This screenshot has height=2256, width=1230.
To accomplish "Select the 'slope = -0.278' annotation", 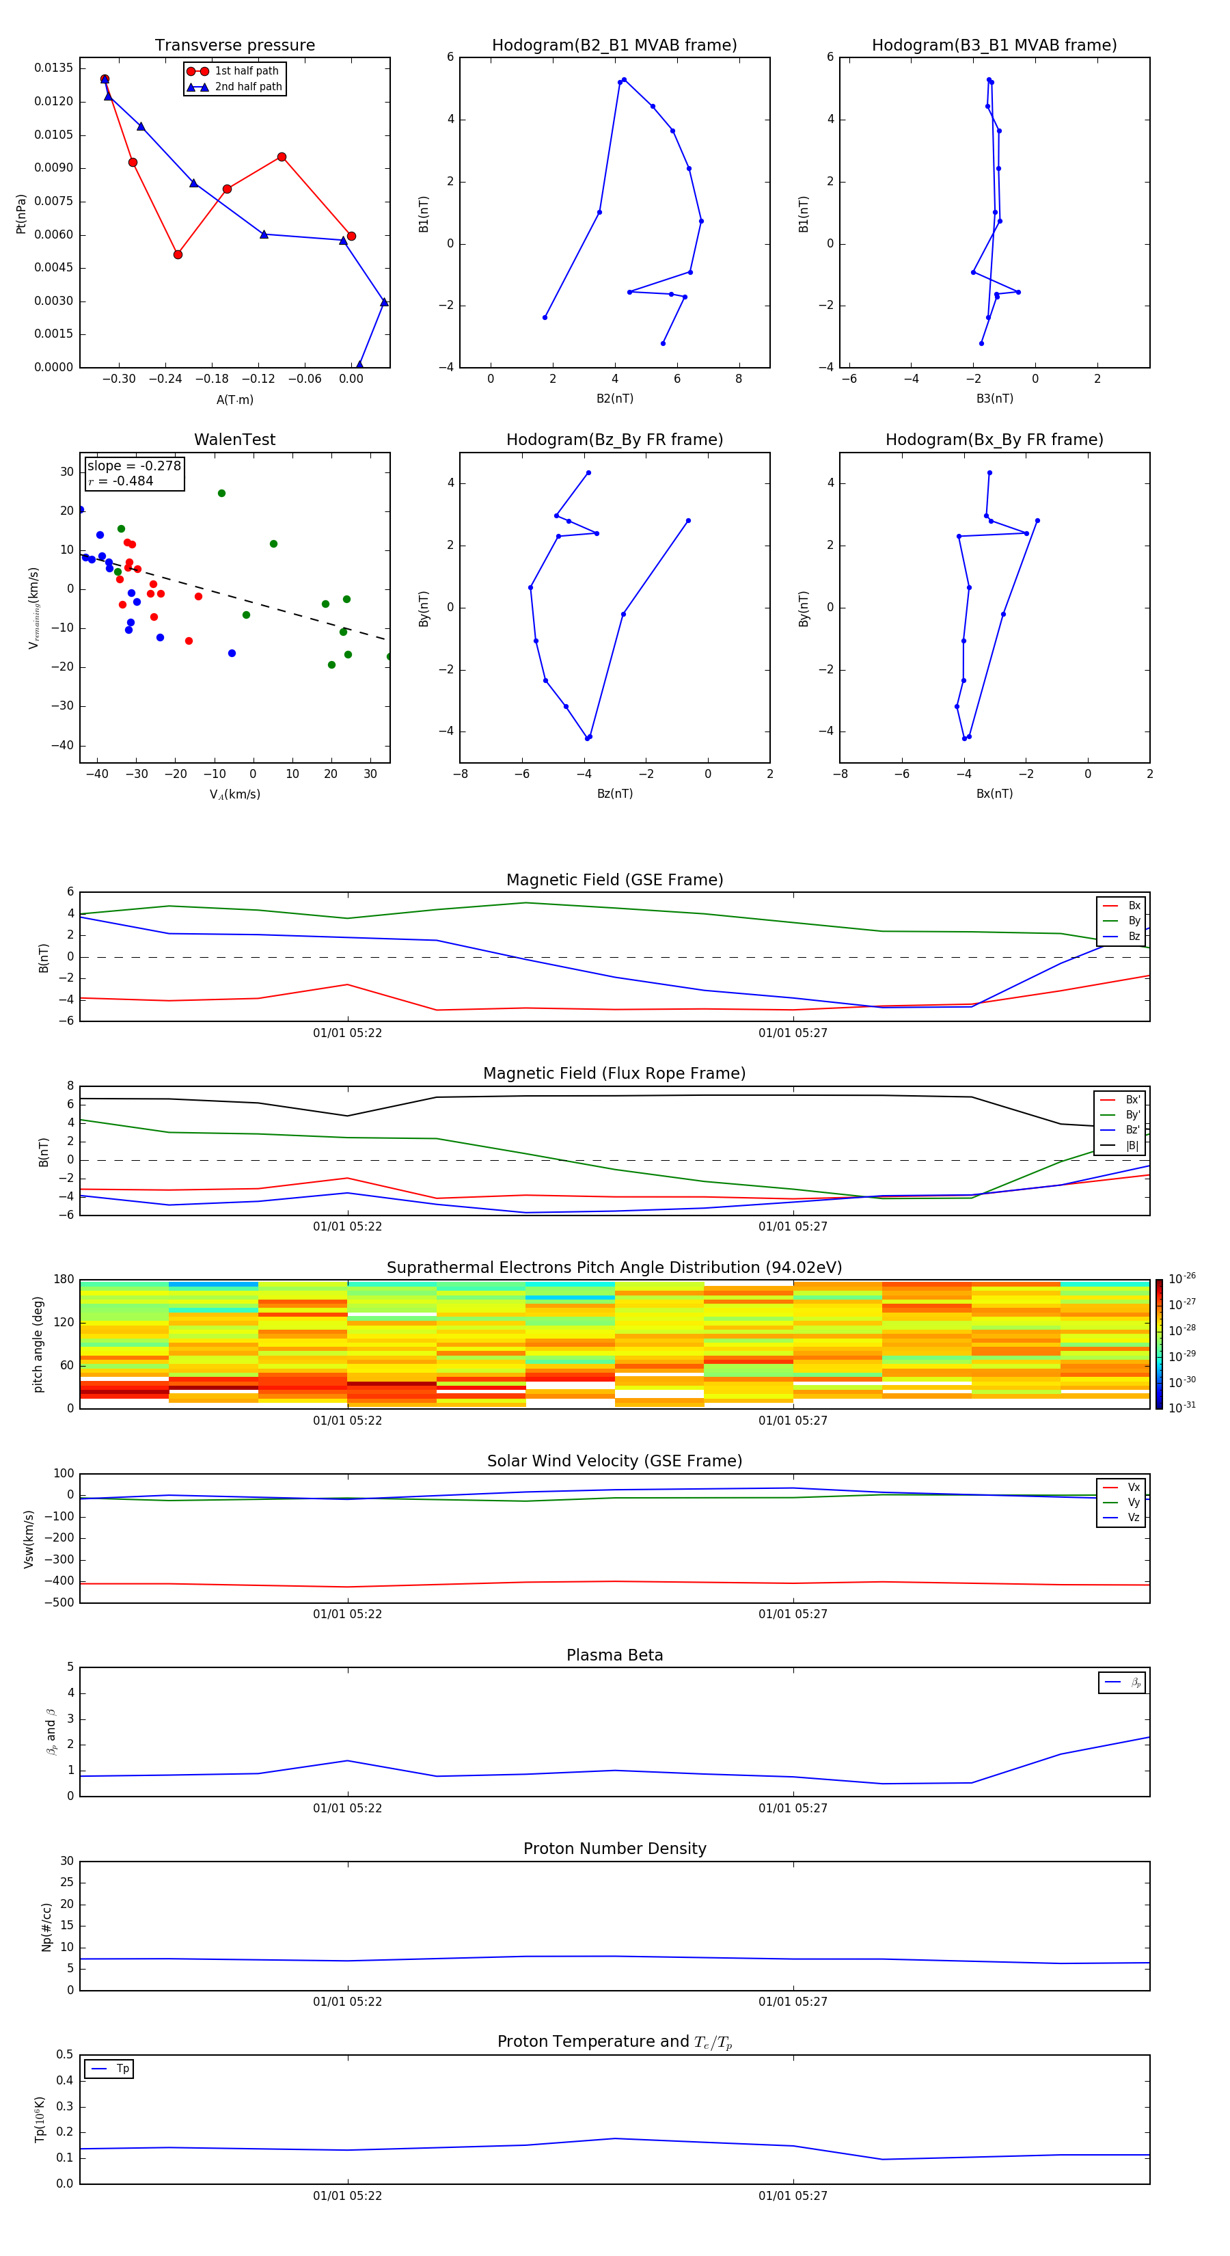I will pyautogui.click(x=134, y=466).
